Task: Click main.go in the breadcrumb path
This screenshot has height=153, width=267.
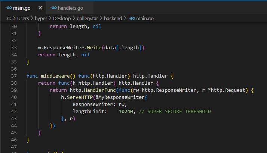Action: 145,18
